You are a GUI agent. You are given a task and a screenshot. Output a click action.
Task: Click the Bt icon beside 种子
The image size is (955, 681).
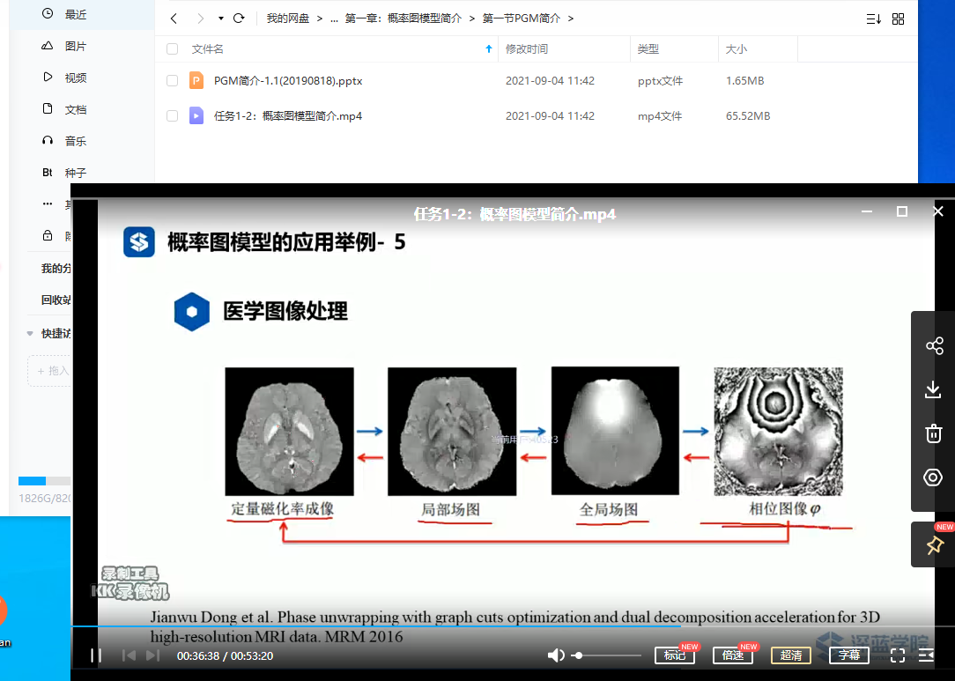click(x=48, y=173)
